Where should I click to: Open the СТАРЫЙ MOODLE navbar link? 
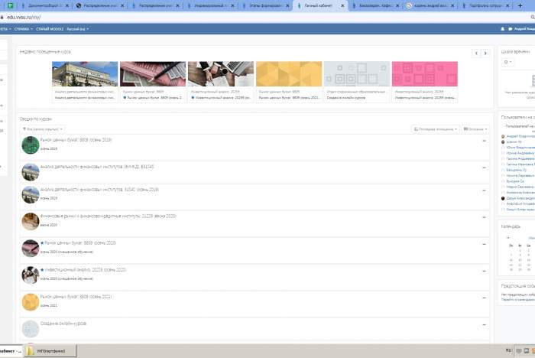[x=48, y=29]
